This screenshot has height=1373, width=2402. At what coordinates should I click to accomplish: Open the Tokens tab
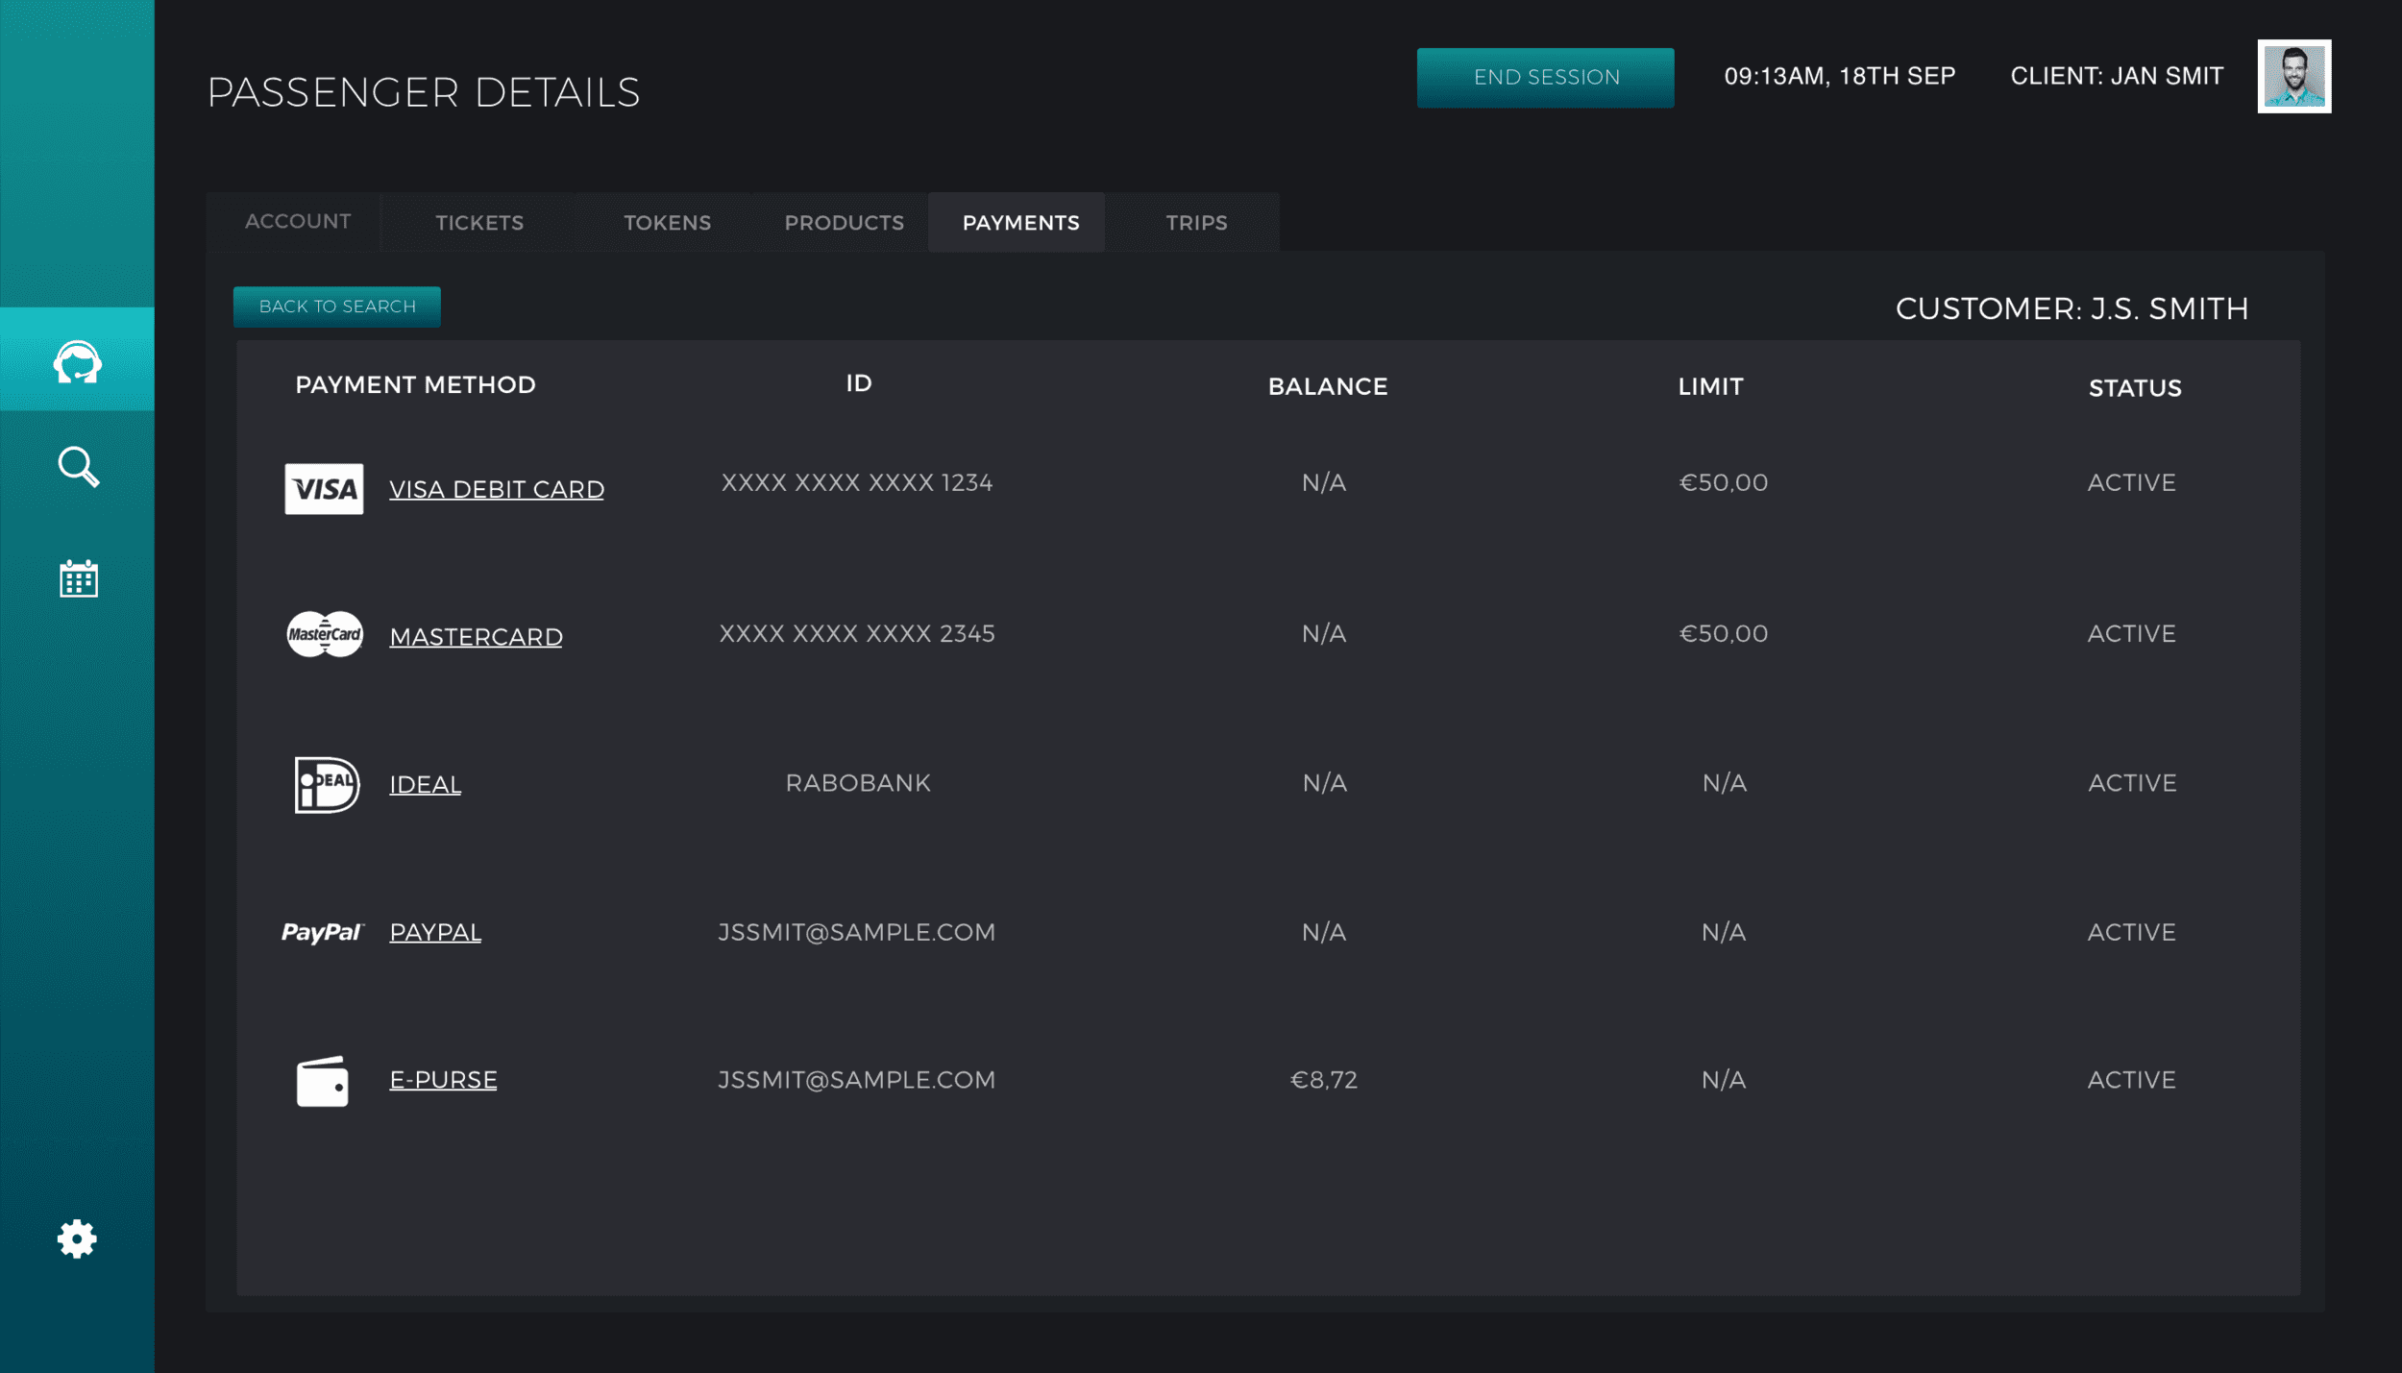click(x=667, y=223)
